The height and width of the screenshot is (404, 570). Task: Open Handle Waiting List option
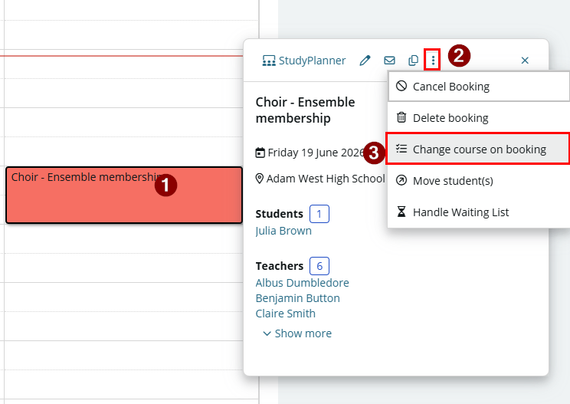pyautogui.click(x=479, y=212)
